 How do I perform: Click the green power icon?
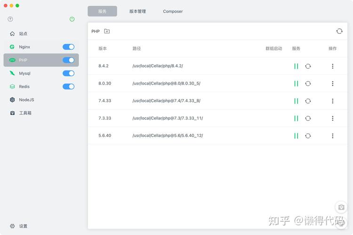(72, 19)
